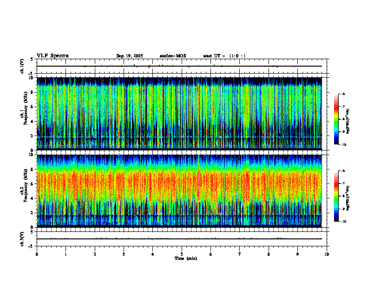Viewport: 368px width, 285px height.
Task: Click the log(PSD) label beside ch.2 color bar
Action: [x=348, y=198]
